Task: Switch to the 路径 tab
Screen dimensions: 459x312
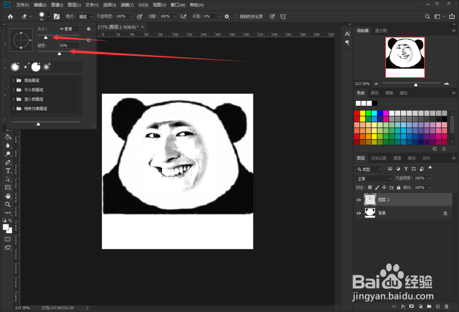Action: (412, 158)
